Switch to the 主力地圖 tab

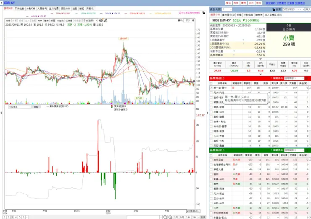point(54,8)
